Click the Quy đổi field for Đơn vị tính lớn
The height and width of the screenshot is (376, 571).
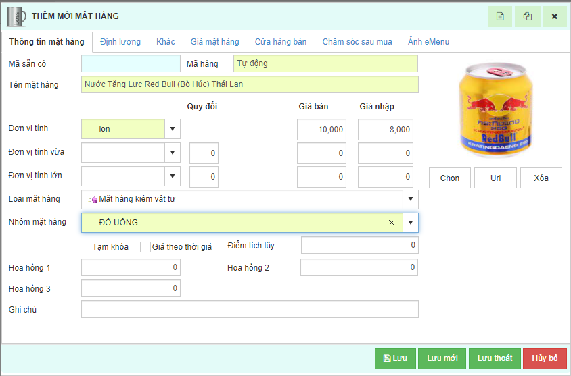pos(204,177)
